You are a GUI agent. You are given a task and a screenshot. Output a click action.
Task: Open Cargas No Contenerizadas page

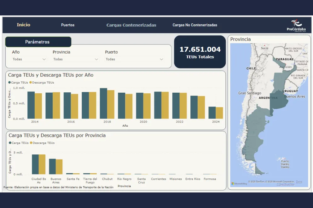pyautogui.click(x=195, y=25)
